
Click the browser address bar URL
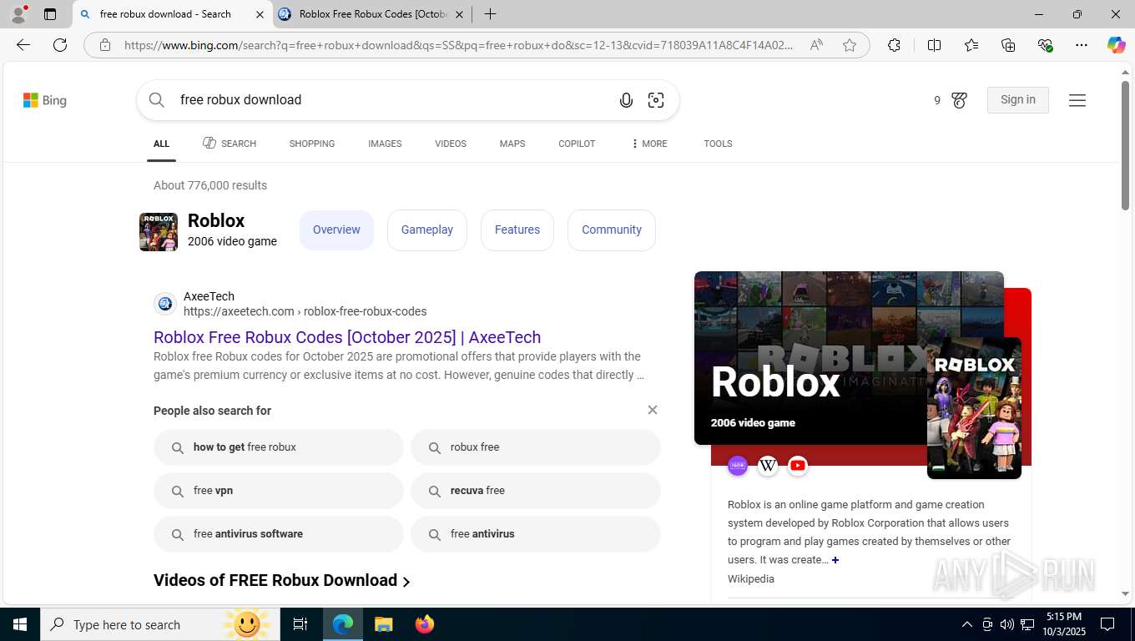point(457,45)
